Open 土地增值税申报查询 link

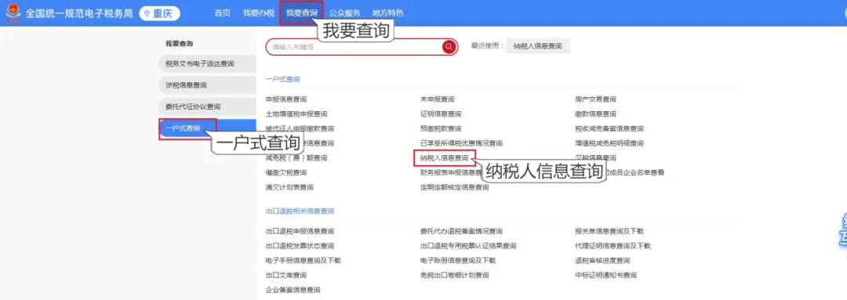296,114
